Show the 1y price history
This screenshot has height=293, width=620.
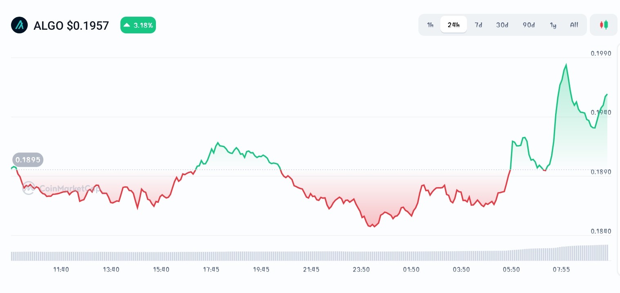[x=553, y=25]
